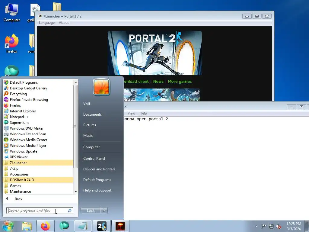Expand the Maintenance folder
Viewport: 309px width, 232px height.
click(x=38, y=191)
